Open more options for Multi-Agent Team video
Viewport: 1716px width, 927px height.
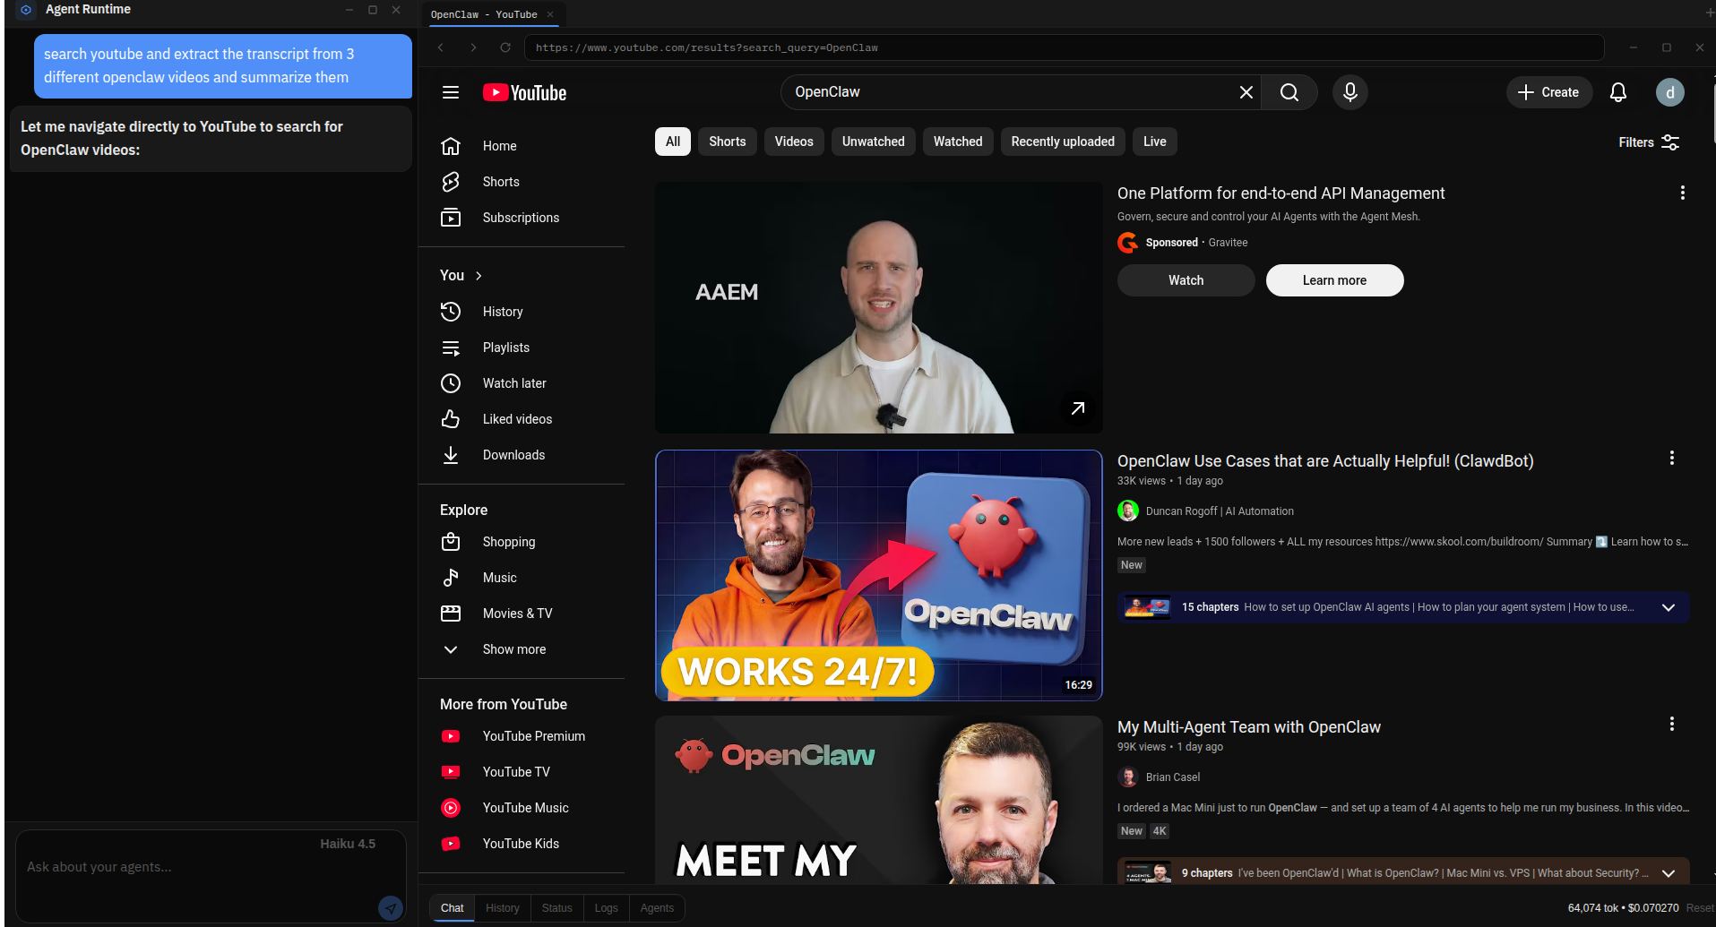[x=1671, y=724]
